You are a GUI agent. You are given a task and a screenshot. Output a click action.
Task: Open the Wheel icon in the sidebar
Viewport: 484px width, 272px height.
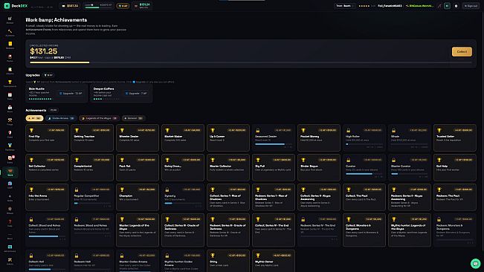[10, 210]
